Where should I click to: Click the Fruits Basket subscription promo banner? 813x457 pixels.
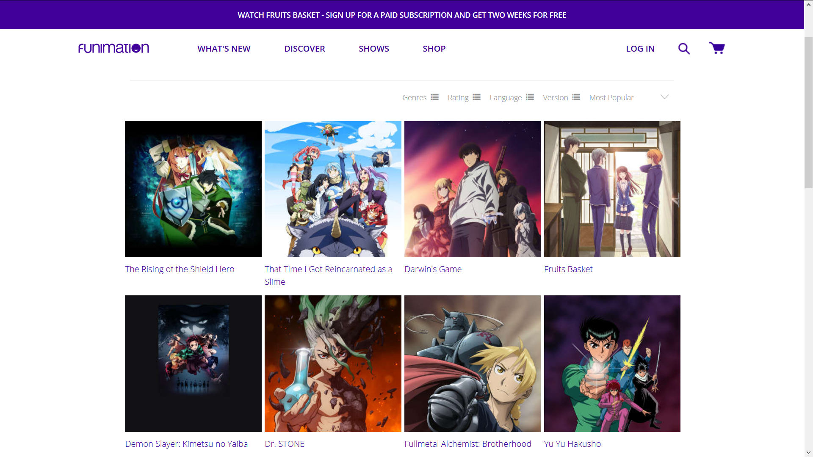tap(402, 15)
